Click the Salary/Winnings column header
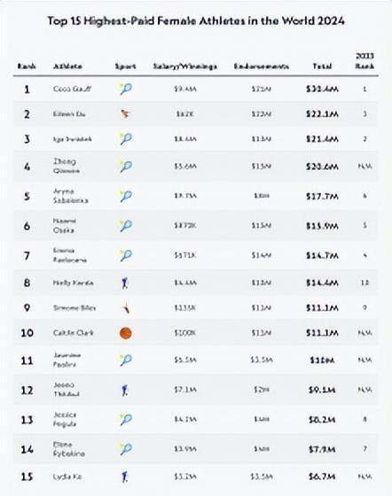This screenshot has height=496, width=392. 185,66
